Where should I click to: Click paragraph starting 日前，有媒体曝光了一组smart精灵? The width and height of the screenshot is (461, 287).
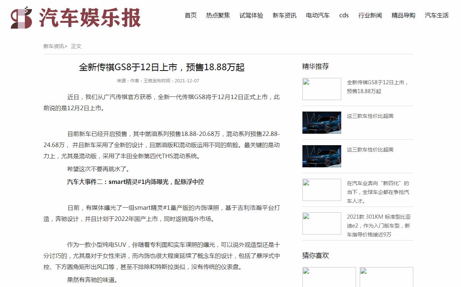tap(162, 213)
